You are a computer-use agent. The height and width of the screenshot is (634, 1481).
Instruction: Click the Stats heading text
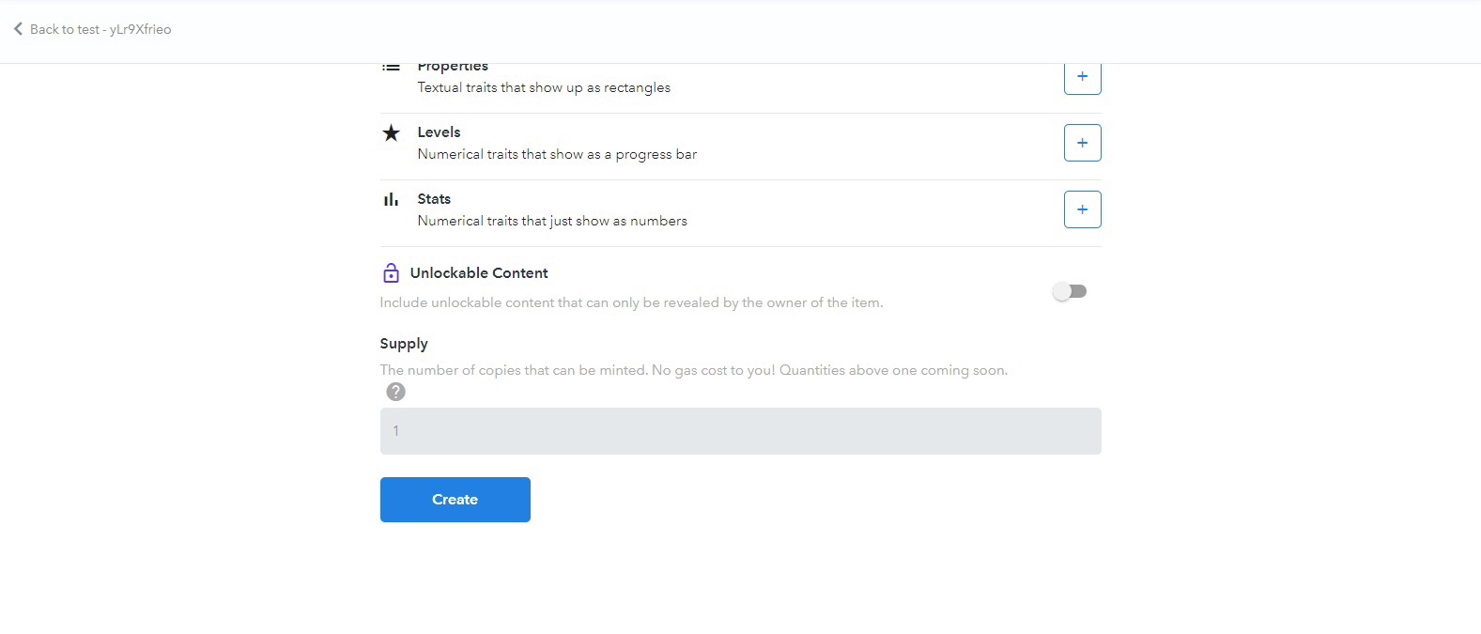pyautogui.click(x=434, y=199)
